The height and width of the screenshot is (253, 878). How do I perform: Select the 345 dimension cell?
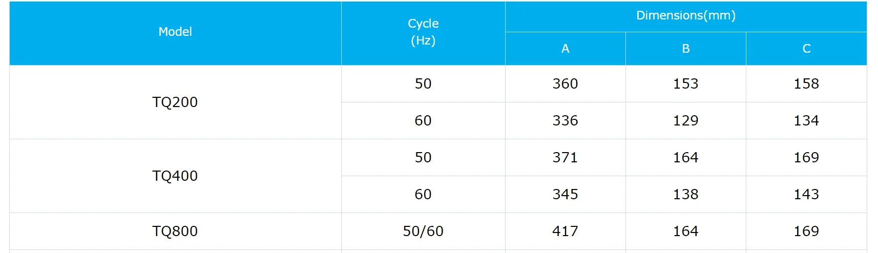[x=565, y=194]
